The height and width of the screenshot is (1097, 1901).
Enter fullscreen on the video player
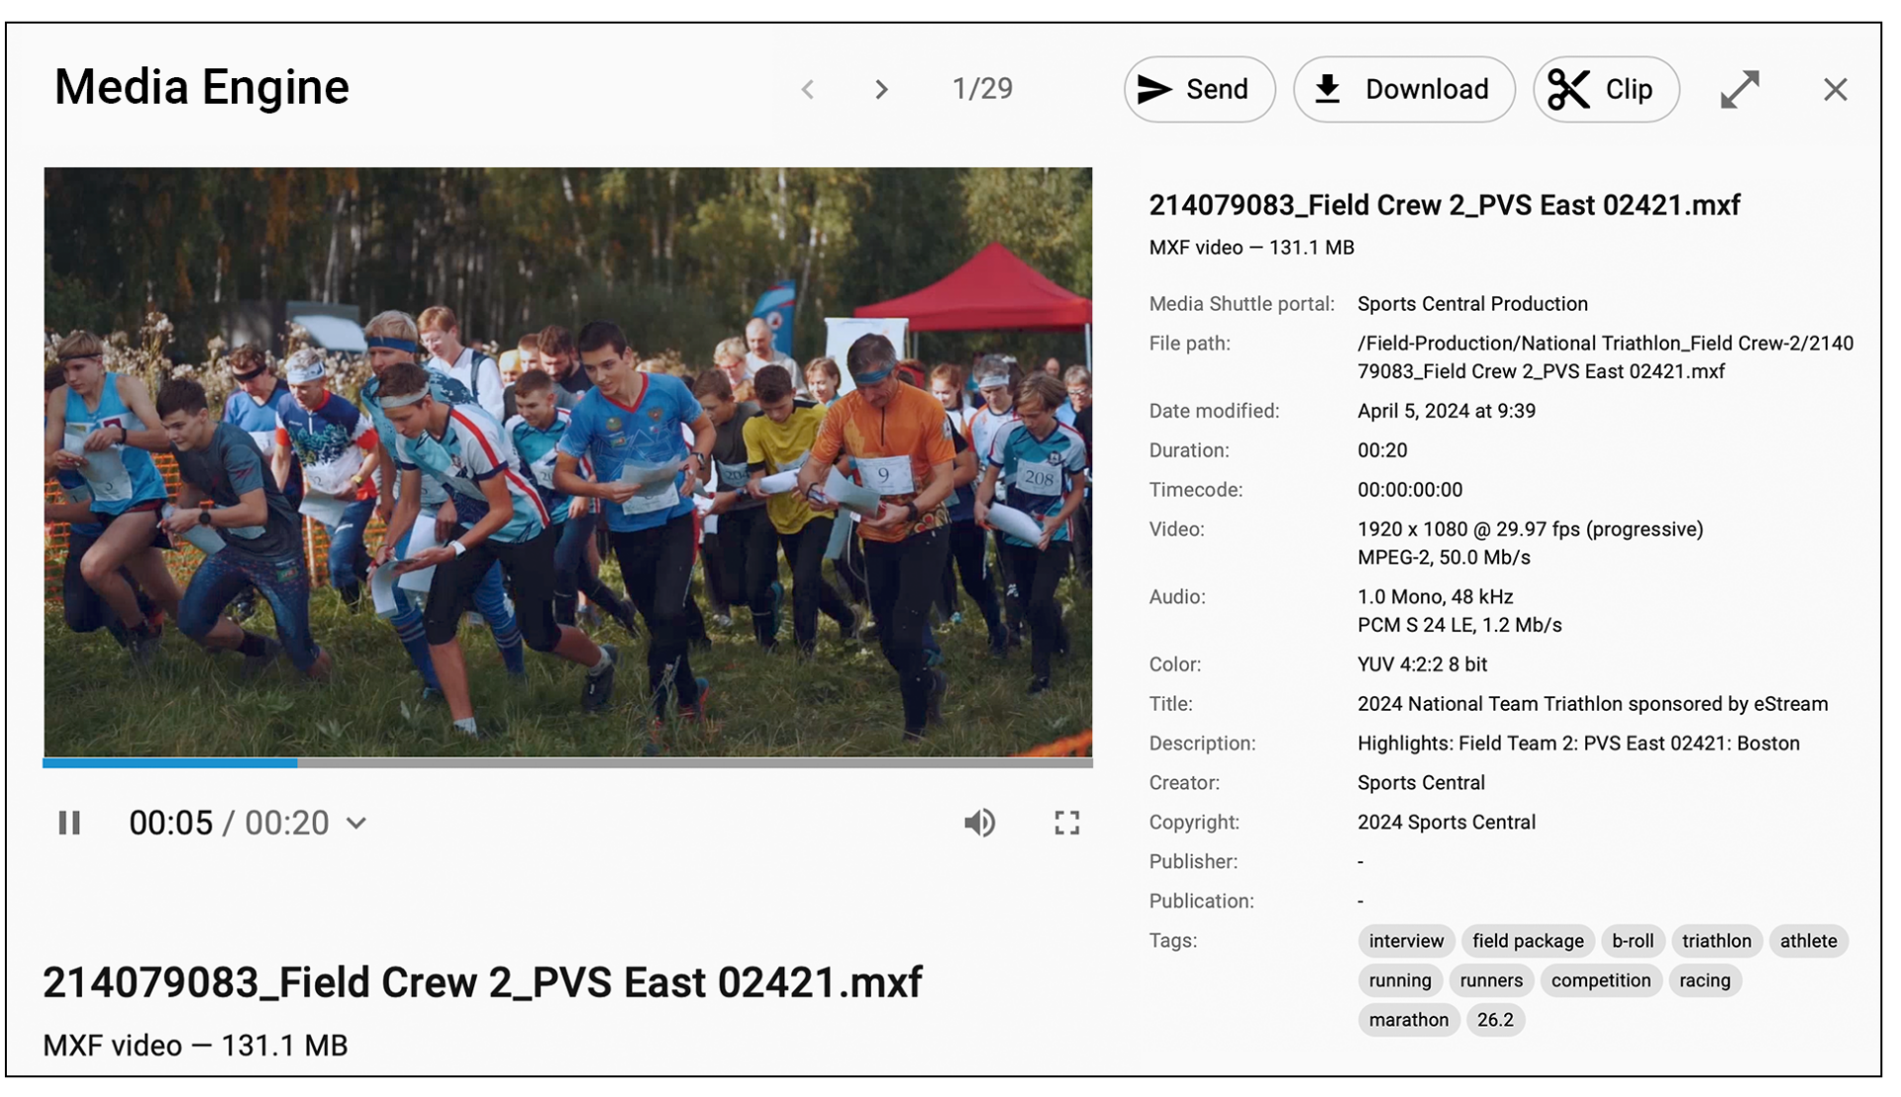coord(1066,822)
